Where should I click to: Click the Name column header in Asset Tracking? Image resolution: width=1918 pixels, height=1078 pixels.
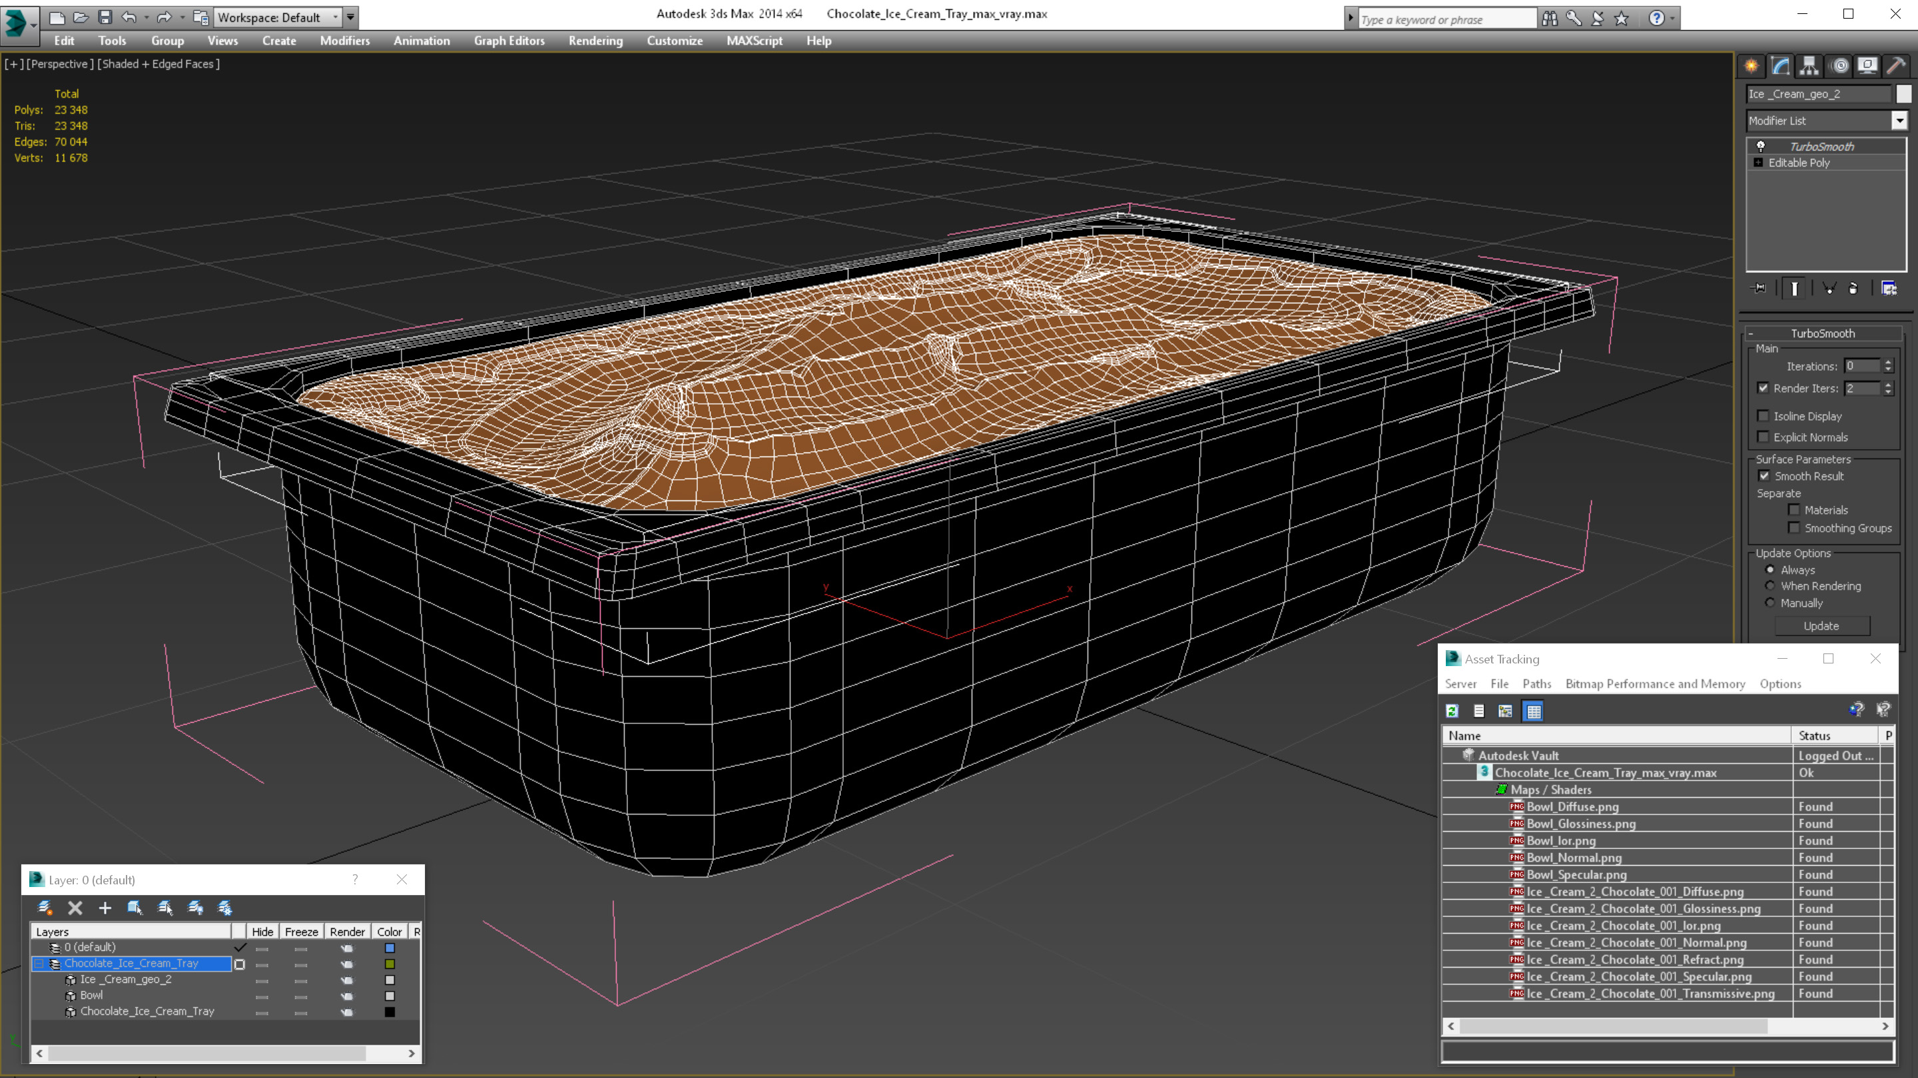1617,735
